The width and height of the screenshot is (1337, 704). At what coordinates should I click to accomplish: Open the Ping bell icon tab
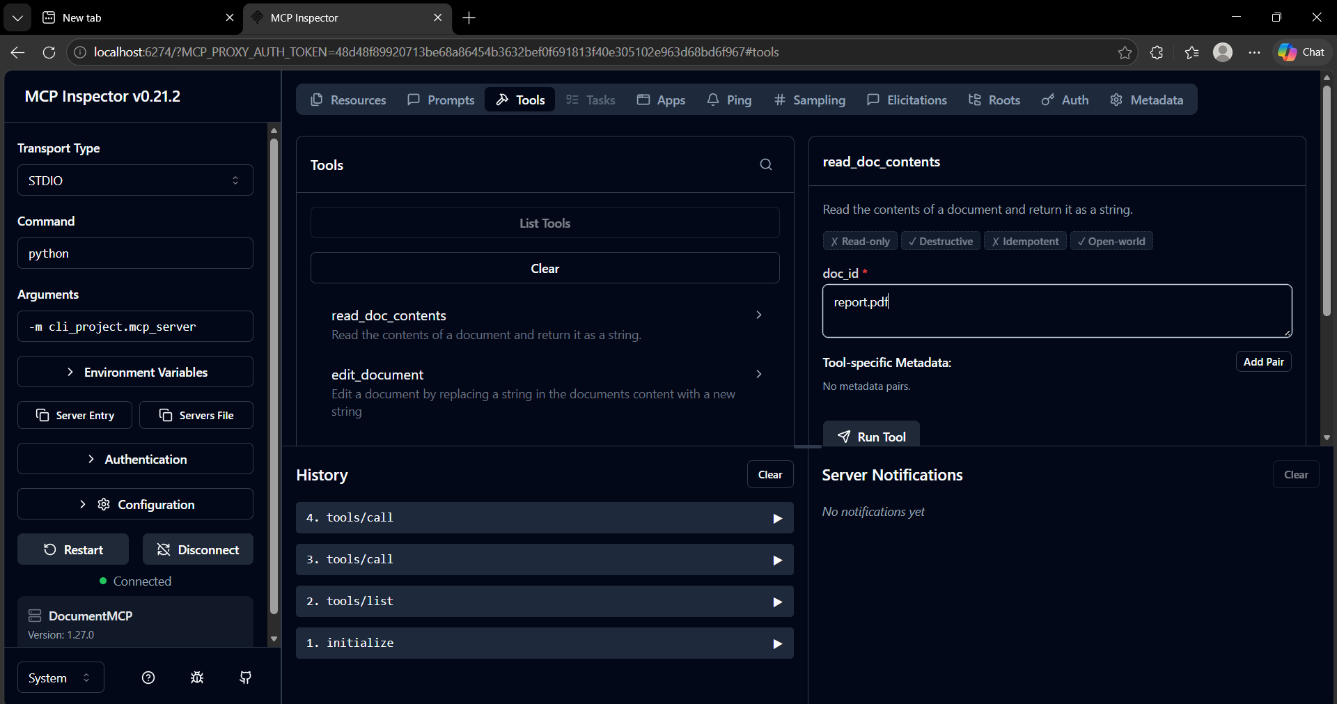click(x=712, y=100)
